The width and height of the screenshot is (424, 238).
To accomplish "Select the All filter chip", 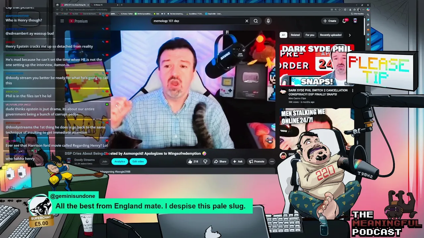I will 283,35.
